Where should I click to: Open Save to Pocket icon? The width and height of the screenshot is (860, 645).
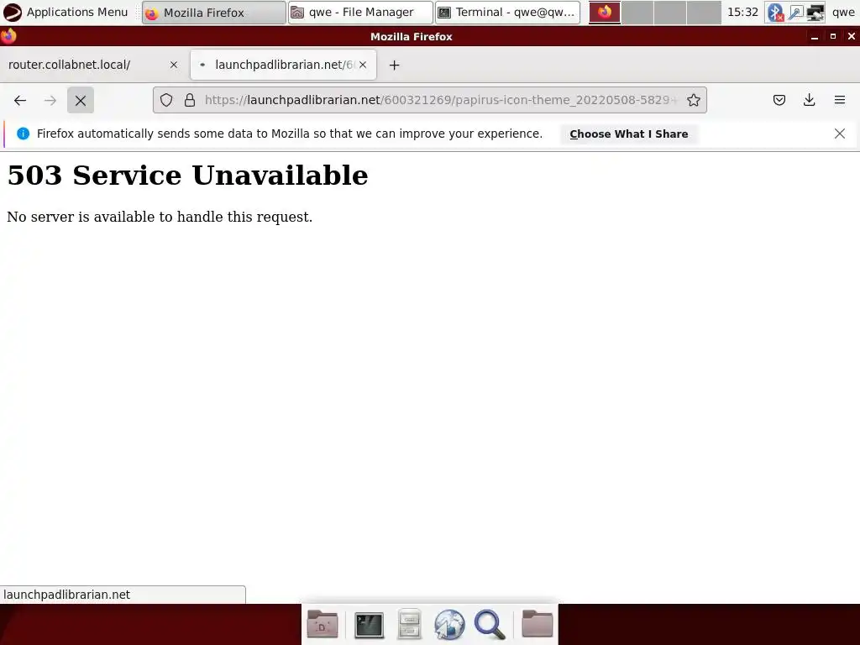tap(779, 101)
